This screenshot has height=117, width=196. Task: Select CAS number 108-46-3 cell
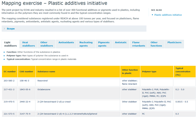[27, 82]
